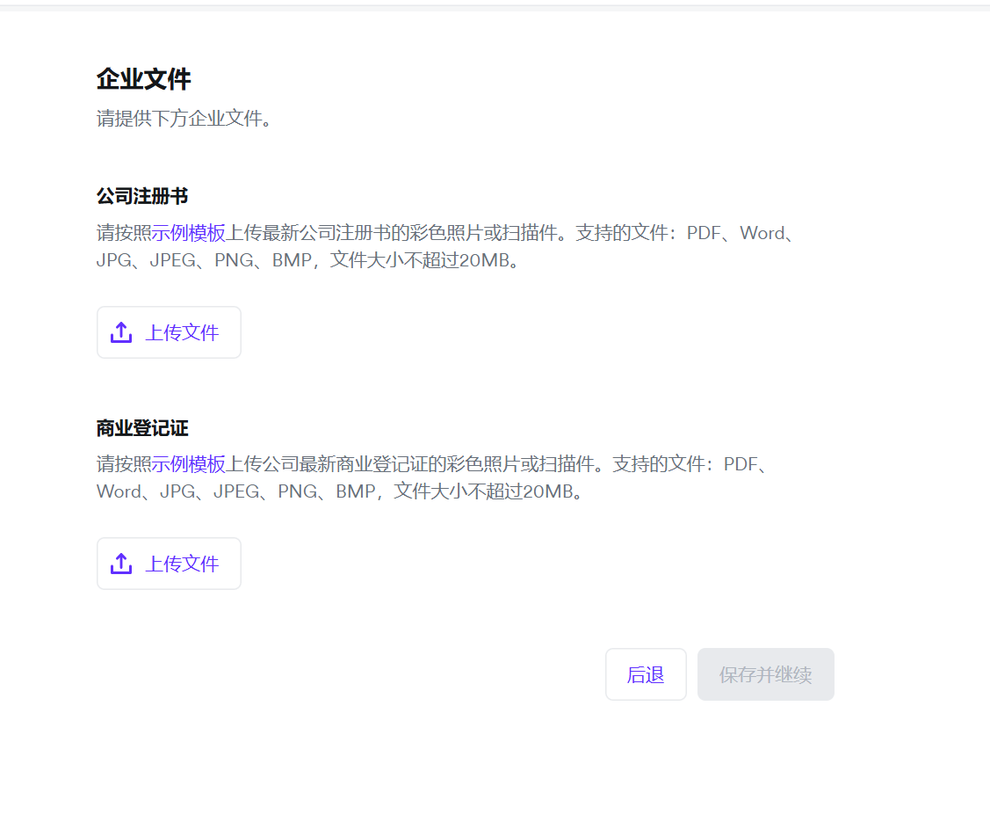Click the 请提供下方企业文件 subtitle text
Screen dimensions: 990x815
click(x=184, y=119)
